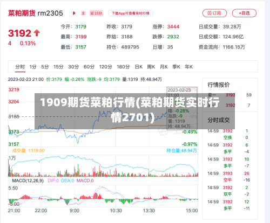
Task: Open the 周K weekly candlestick tab
Action: (151, 67)
